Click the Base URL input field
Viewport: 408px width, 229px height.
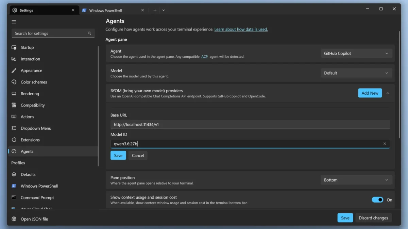tap(250, 125)
